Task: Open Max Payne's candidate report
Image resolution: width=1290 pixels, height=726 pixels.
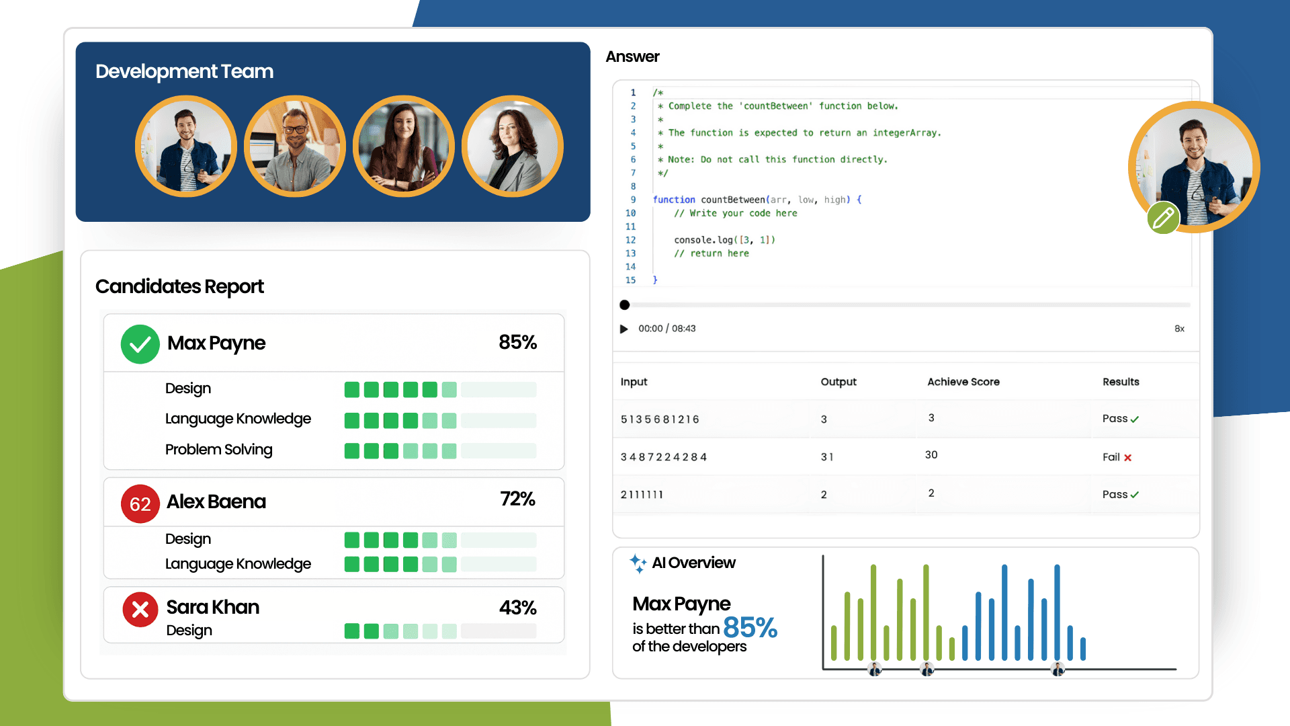Action: pos(216,344)
